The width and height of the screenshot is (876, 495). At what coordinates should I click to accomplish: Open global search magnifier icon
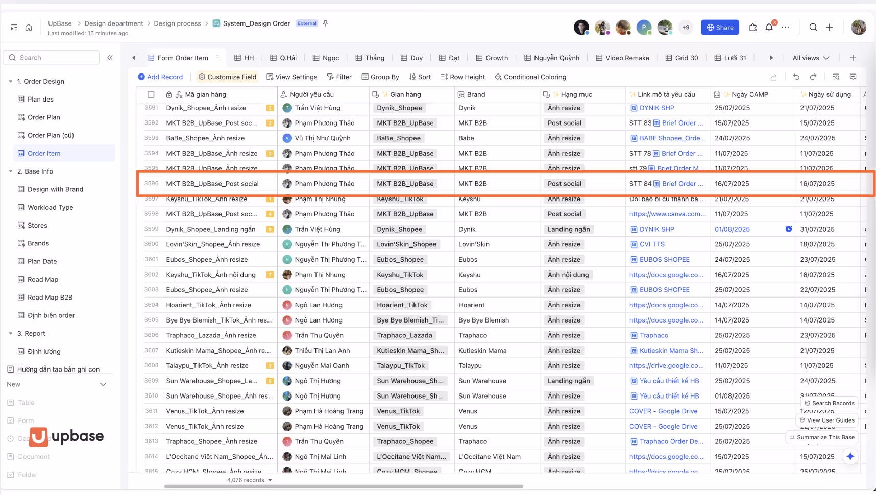point(813,28)
